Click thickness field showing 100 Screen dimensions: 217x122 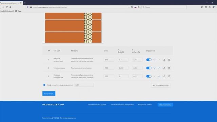click(109, 68)
